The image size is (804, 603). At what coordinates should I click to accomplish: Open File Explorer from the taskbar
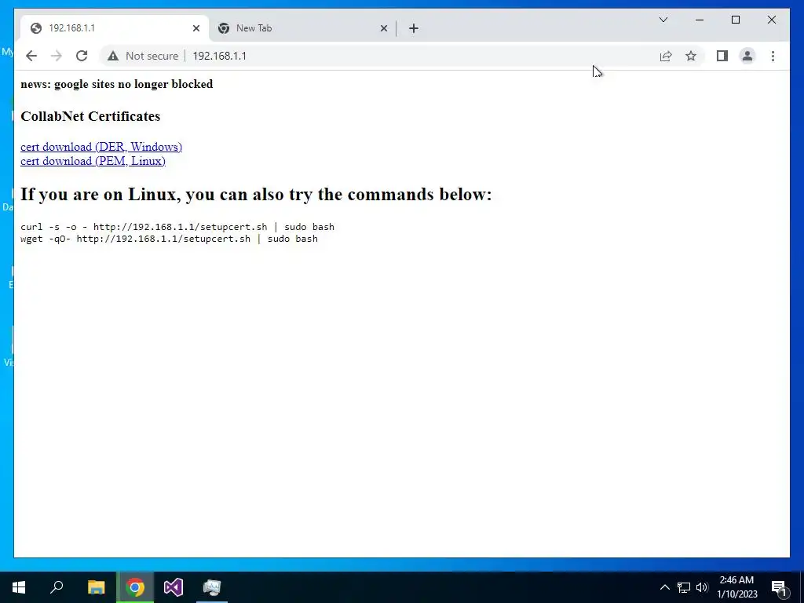click(96, 587)
